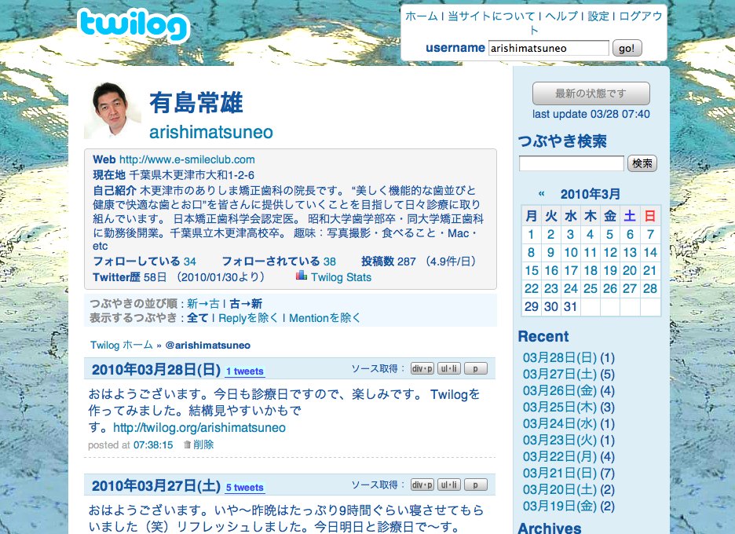Focus the つぶやき検索 text box
This screenshot has height=534, width=735.
click(572, 163)
